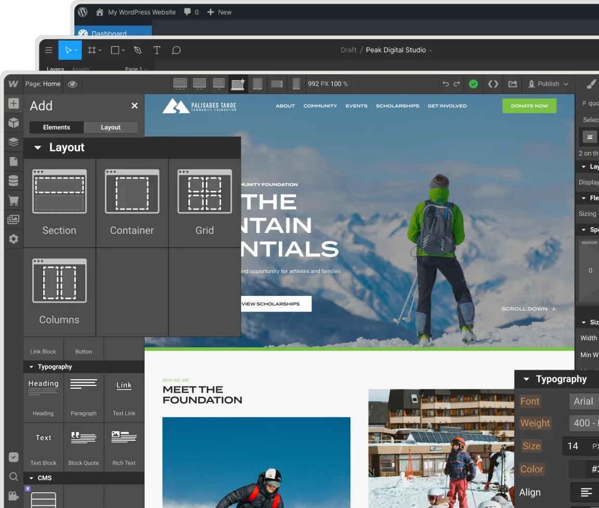Add a Text Block element
599x508 pixels.
click(x=43, y=447)
